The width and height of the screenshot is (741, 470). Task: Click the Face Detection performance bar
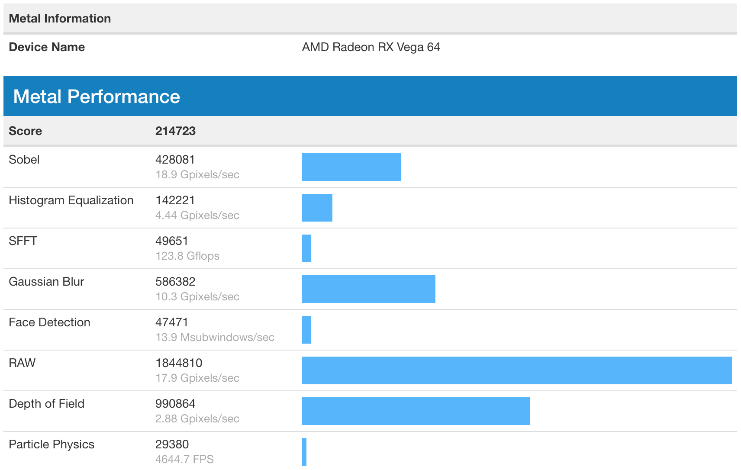[306, 330]
